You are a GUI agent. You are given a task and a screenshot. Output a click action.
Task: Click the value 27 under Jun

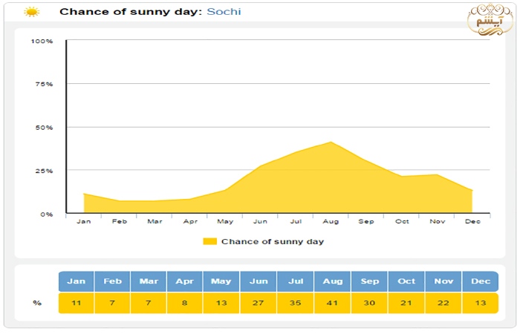pyautogui.click(x=259, y=303)
